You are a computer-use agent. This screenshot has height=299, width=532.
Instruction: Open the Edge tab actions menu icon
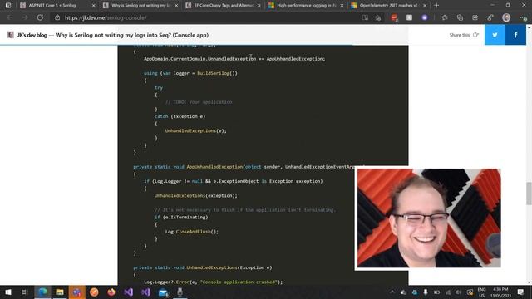8,6
